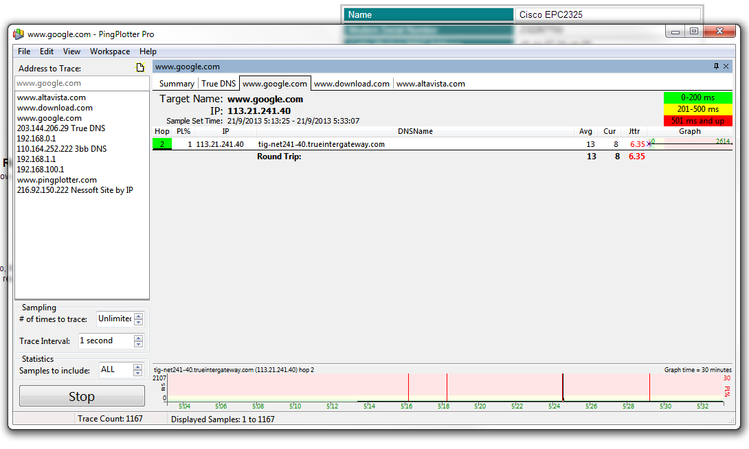The height and width of the screenshot is (449, 749).
Task: Select 192.168.100.1 in the address list
Action: pyautogui.click(x=40, y=169)
